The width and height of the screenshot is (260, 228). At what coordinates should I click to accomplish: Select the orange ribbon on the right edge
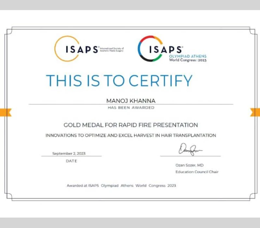(256, 112)
